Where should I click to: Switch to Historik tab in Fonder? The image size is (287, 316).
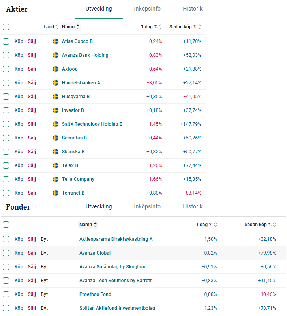193,206
